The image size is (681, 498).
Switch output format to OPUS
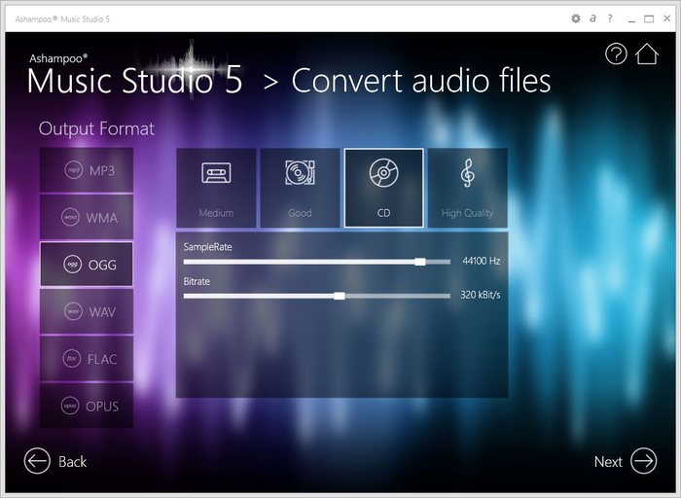point(87,406)
